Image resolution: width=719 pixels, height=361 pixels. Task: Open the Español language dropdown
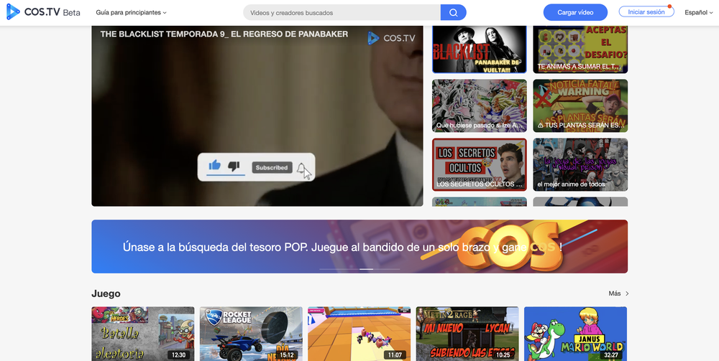point(698,12)
